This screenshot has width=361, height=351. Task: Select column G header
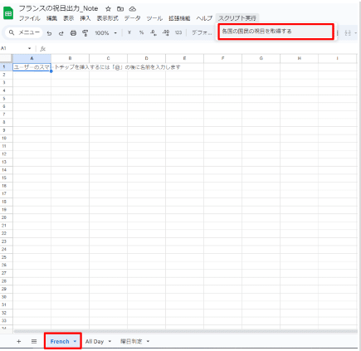click(x=261, y=58)
